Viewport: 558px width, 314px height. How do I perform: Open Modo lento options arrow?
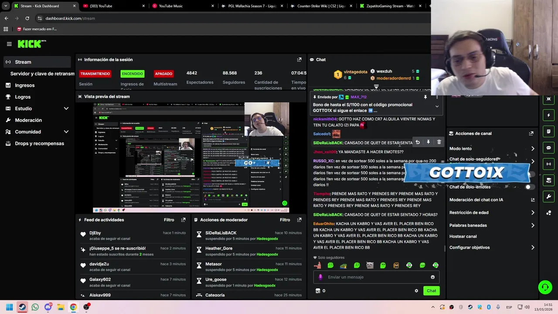533,149
